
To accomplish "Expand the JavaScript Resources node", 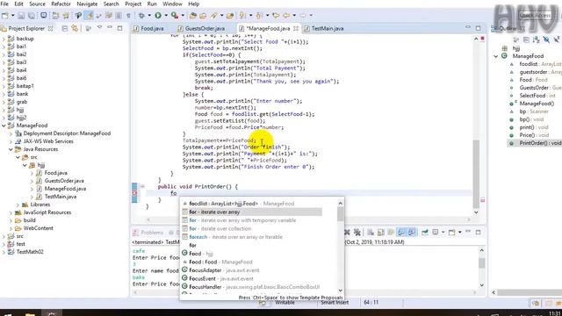I will point(11,212).
